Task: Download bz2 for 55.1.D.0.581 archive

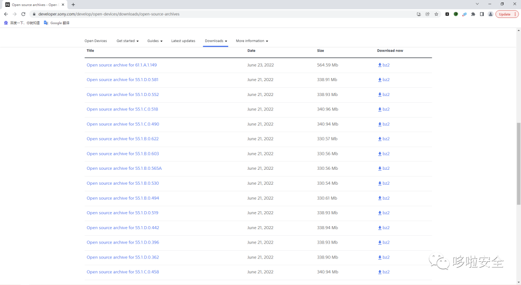Action: [384, 80]
